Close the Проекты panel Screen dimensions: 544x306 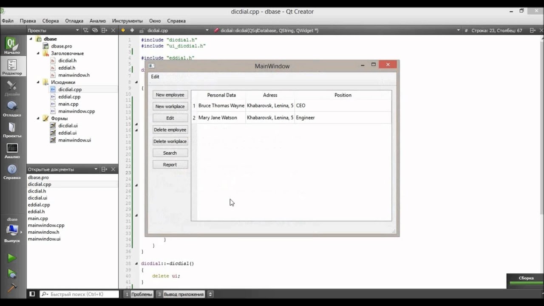(113, 31)
